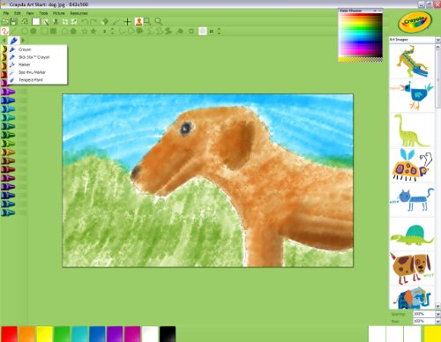
Task: Pick a hue in the Color Chooser spectrum
Action: pyautogui.click(x=361, y=35)
